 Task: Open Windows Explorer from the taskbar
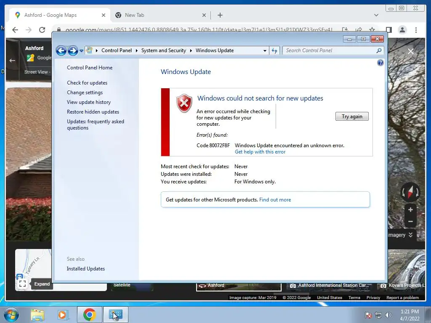coord(37,315)
